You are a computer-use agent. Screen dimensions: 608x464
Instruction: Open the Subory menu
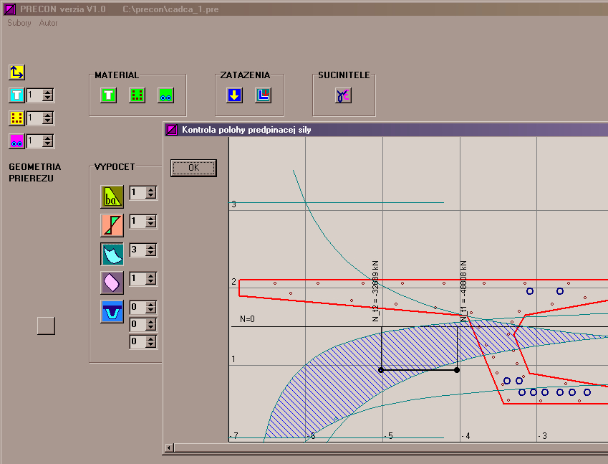pyautogui.click(x=19, y=23)
